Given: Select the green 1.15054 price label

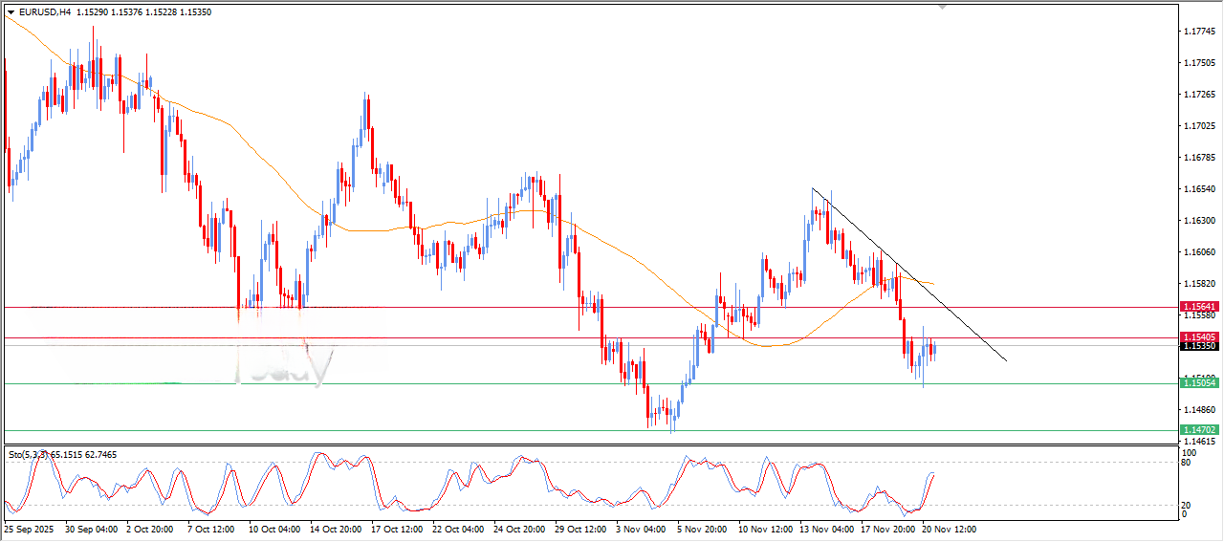Looking at the screenshot, I should click(1198, 383).
